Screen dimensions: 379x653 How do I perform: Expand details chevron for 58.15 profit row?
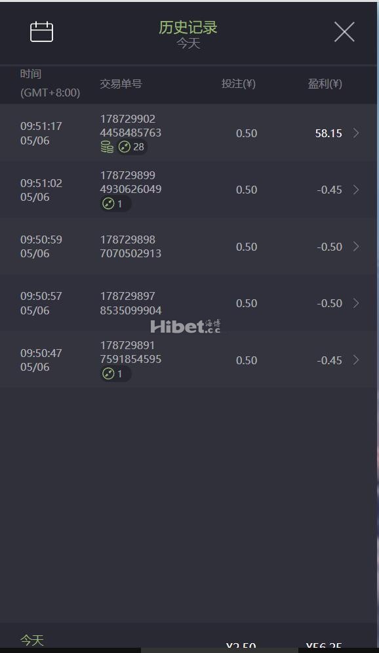coord(356,133)
